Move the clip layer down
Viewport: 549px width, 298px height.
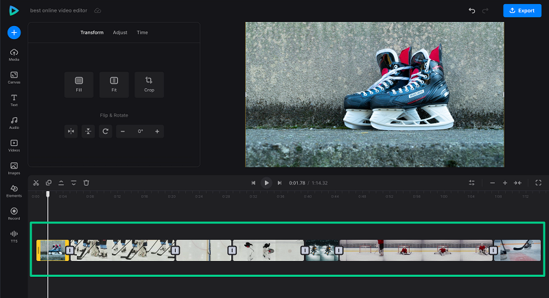(73, 183)
